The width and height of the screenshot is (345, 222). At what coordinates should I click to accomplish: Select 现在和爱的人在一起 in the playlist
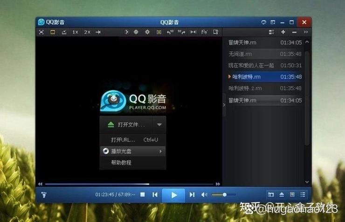pos(265,65)
